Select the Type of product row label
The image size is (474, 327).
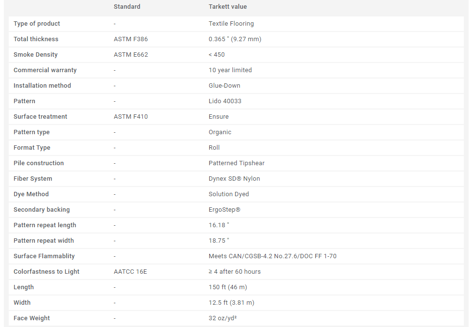click(x=37, y=24)
